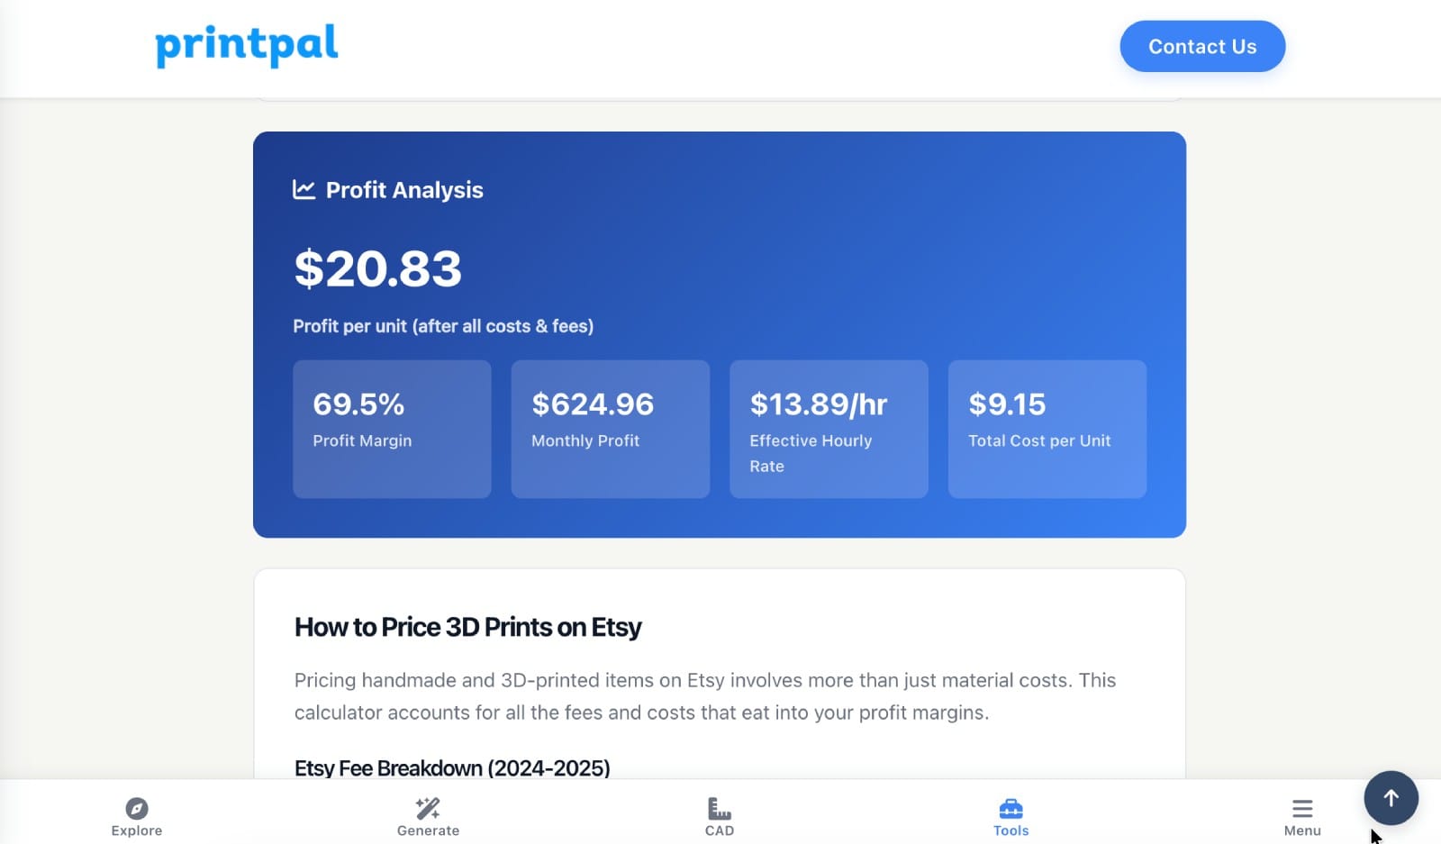The width and height of the screenshot is (1441, 844).
Task: Click the Profit Analysis heading
Action: point(404,190)
